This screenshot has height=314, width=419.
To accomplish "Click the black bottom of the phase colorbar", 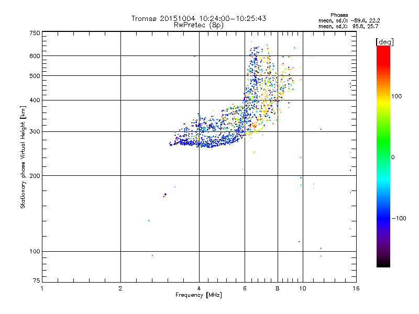I will pyautogui.click(x=383, y=264).
